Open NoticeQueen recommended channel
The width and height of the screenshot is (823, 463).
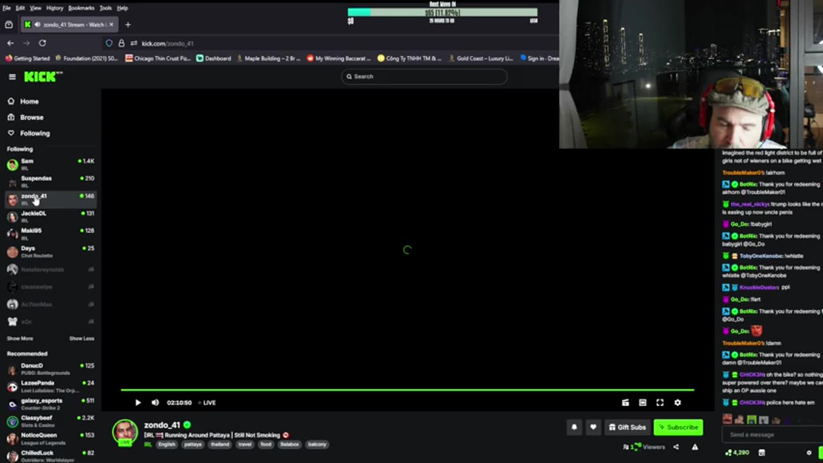[x=50, y=438]
